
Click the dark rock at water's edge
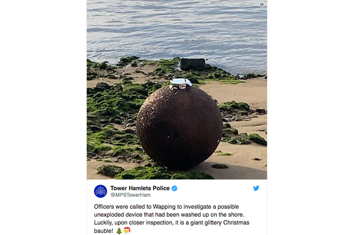[x=193, y=64]
